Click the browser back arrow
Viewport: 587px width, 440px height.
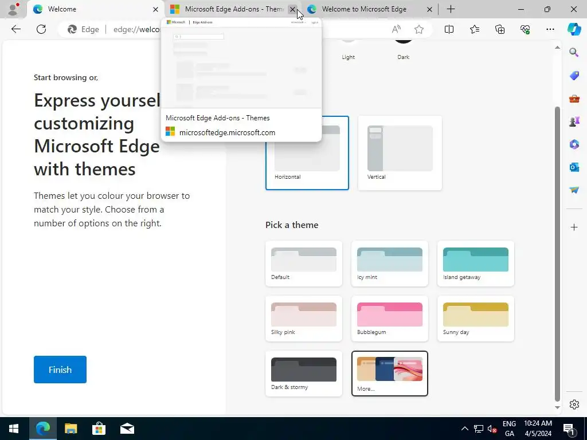pyautogui.click(x=15, y=29)
